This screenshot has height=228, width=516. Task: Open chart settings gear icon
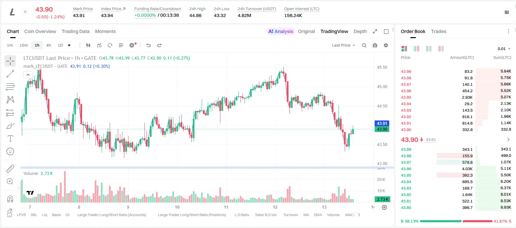386,45
